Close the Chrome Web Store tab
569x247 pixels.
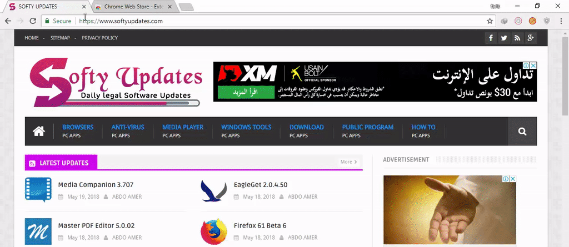pyautogui.click(x=169, y=7)
